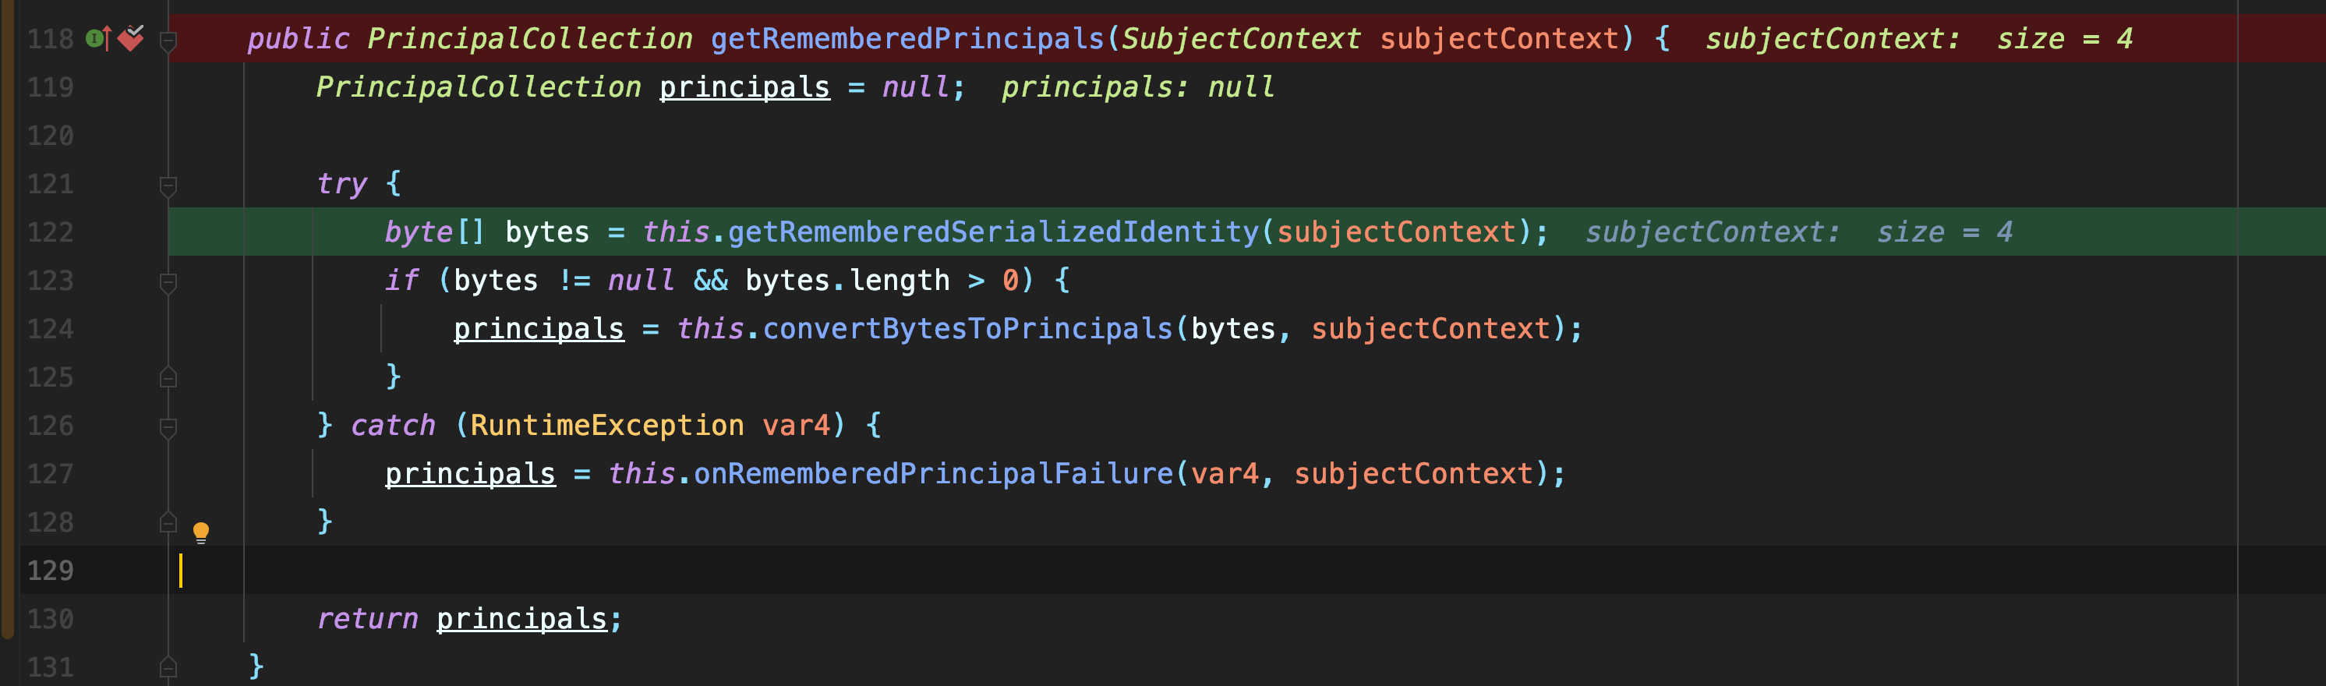The image size is (2326, 686).
Task: Click line number 127 to set a breakpoint
Action: pyautogui.click(x=51, y=474)
